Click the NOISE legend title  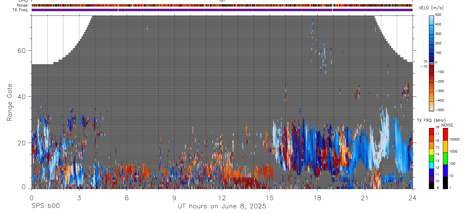coord(447,125)
